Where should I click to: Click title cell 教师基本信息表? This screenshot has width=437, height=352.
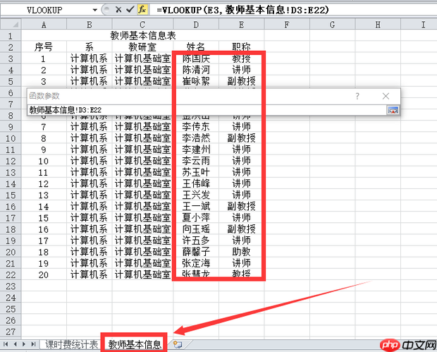(x=142, y=36)
